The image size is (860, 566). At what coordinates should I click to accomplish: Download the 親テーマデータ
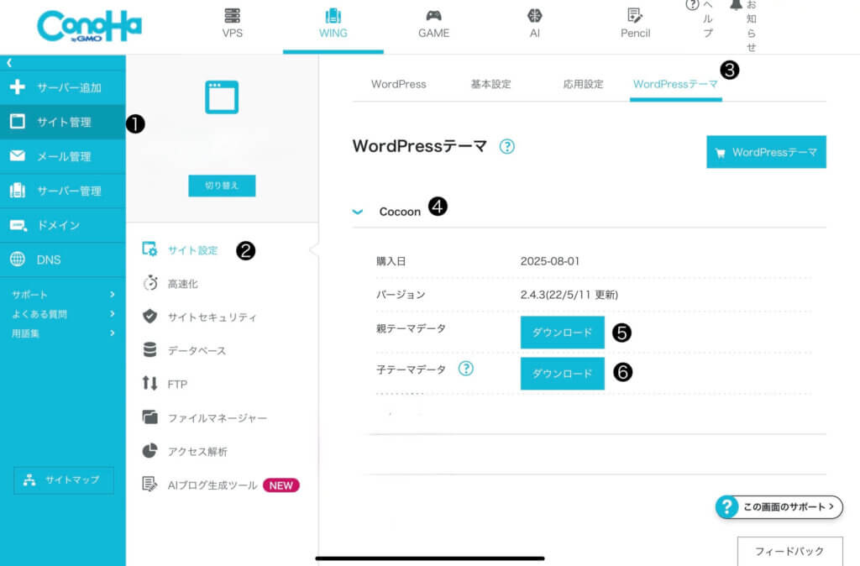pyautogui.click(x=562, y=333)
